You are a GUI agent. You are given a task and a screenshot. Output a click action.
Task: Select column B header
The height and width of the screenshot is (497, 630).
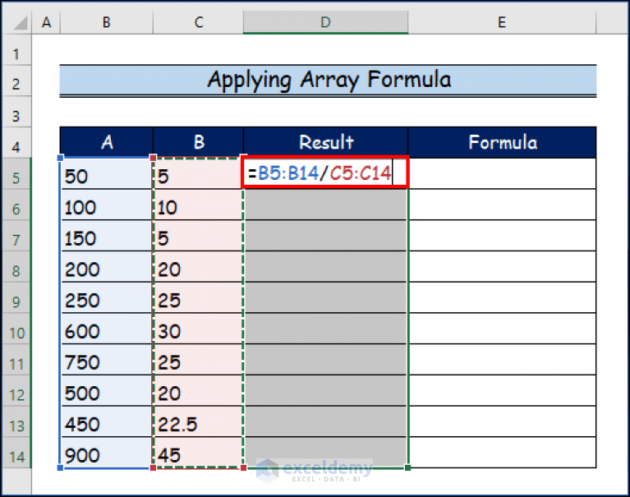pos(107,22)
